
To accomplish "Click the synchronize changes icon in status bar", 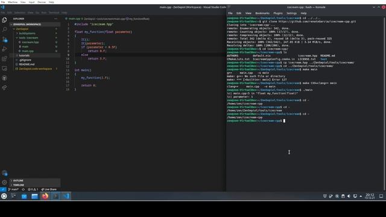I will [x=23, y=189].
